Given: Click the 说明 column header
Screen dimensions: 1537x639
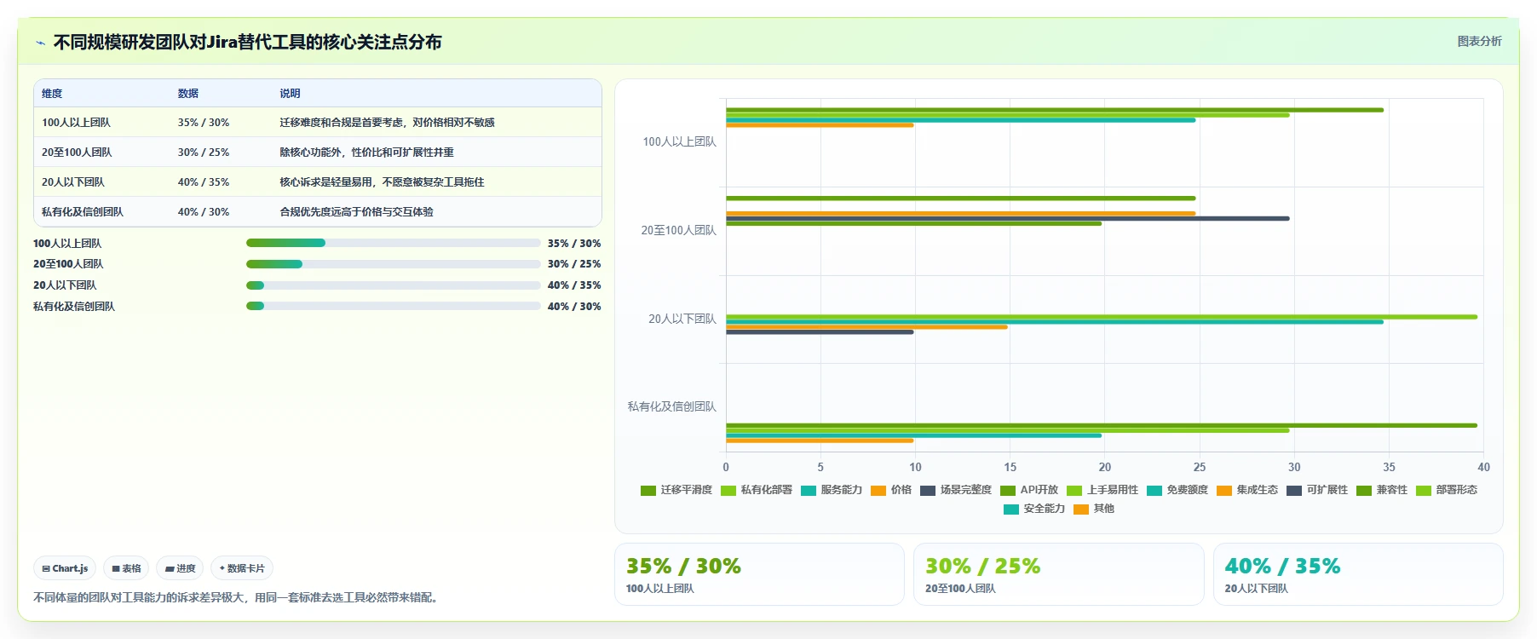Looking at the screenshot, I should click(290, 94).
